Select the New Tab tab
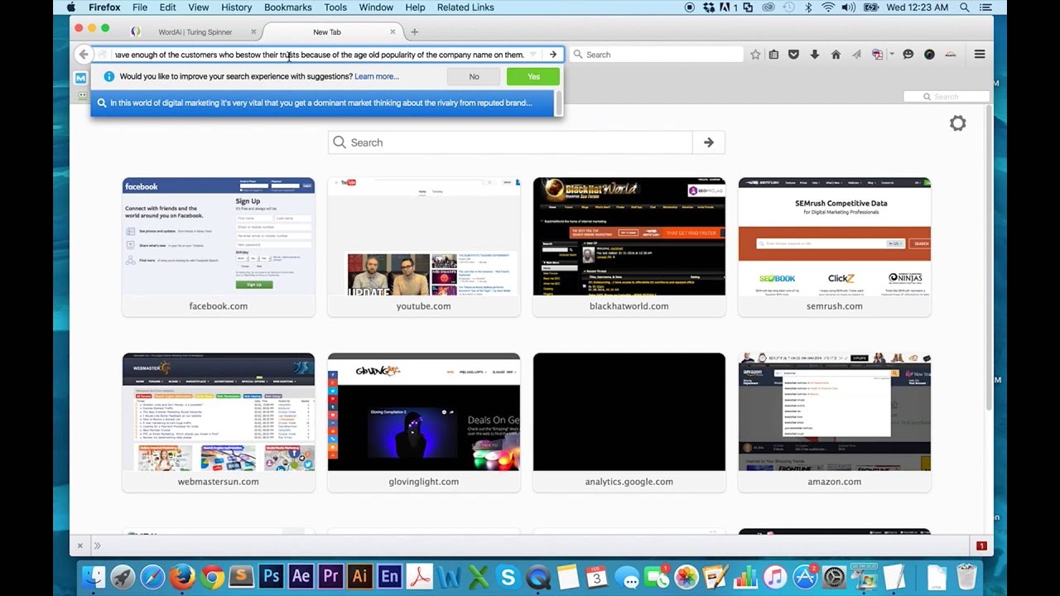Viewport: 1060px width, 596px height. (x=327, y=32)
